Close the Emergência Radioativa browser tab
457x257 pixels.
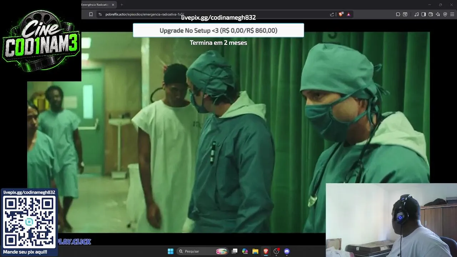tap(113, 5)
